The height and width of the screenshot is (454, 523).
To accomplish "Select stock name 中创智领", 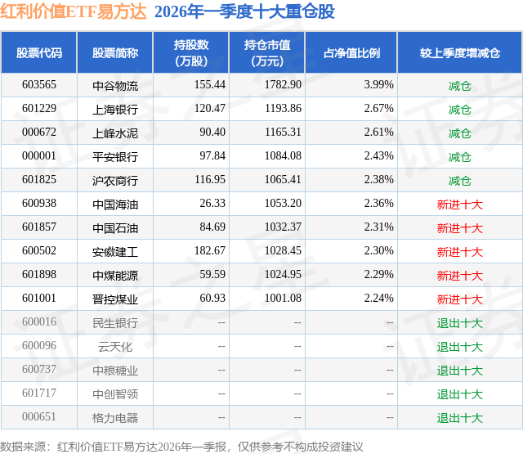I will click(115, 394).
